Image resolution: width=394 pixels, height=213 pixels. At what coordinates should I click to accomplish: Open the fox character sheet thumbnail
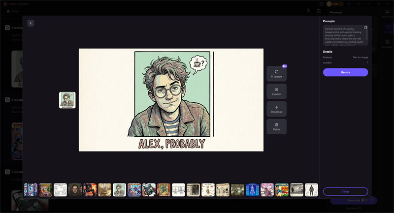pyautogui.click(x=208, y=190)
